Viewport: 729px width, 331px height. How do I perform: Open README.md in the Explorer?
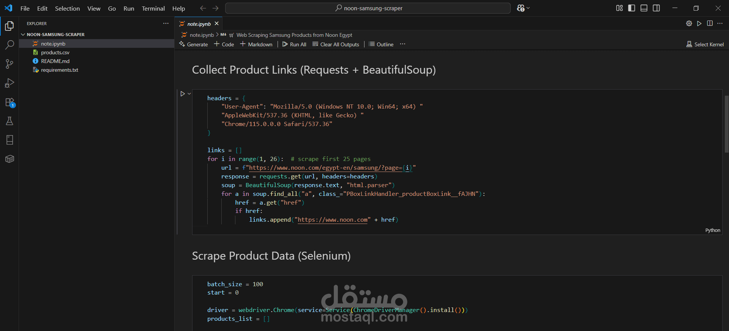[96, 61]
